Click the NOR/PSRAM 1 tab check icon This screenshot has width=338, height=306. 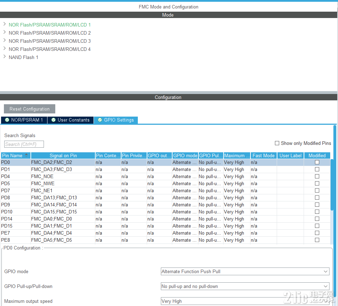[x=7, y=120]
